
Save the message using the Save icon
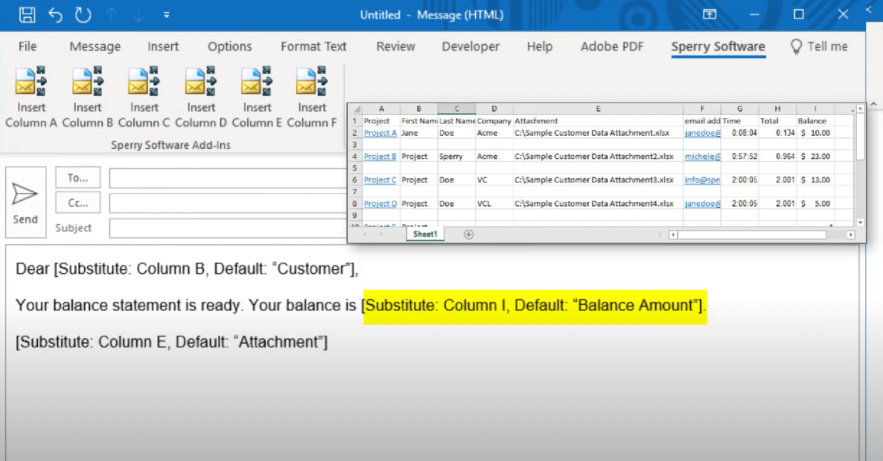27,15
